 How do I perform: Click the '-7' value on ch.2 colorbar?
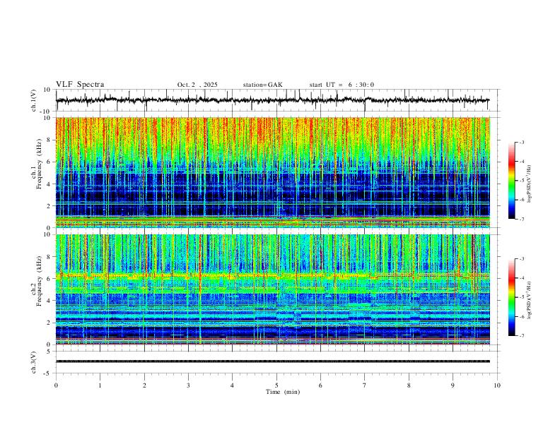[521, 336]
